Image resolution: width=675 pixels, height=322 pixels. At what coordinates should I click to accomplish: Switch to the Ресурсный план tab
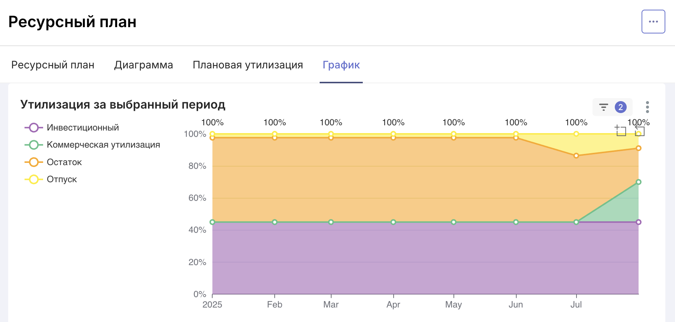(53, 65)
